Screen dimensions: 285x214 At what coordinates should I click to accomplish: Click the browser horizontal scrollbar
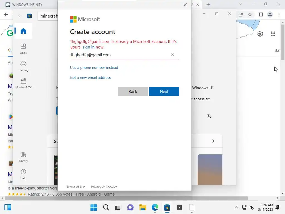click(x=126, y=198)
